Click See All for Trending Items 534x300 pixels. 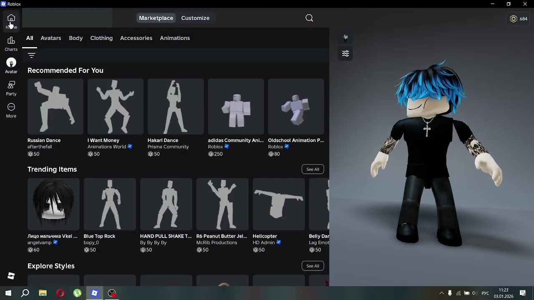click(x=313, y=169)
